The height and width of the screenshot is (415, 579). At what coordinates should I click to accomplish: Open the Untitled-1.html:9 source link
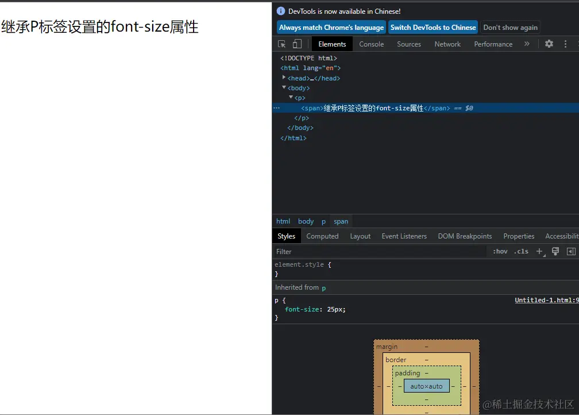click(x=546, y=300)
